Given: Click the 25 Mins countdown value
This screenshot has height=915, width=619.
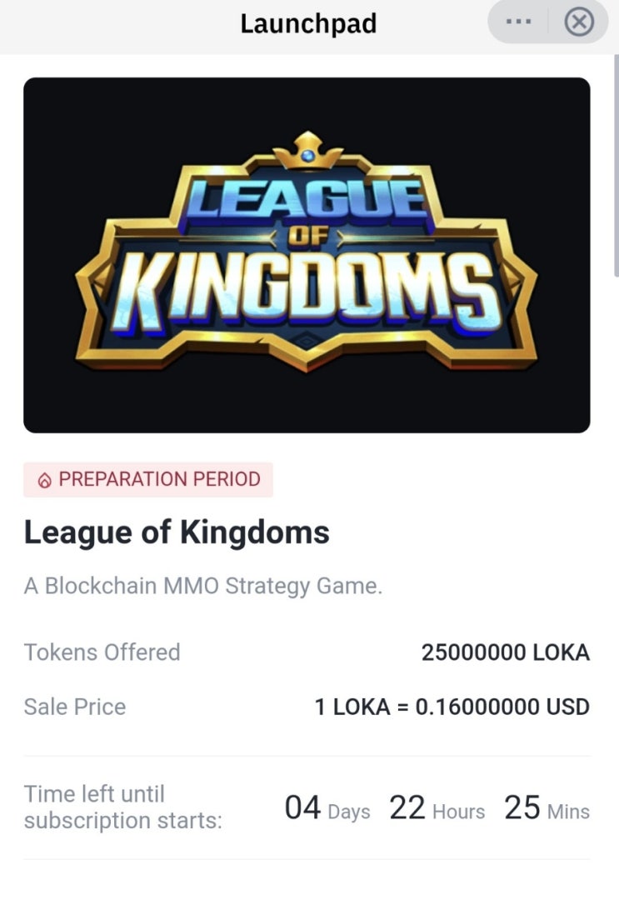Looking at the screenshot, I should (x=547, y=809).
